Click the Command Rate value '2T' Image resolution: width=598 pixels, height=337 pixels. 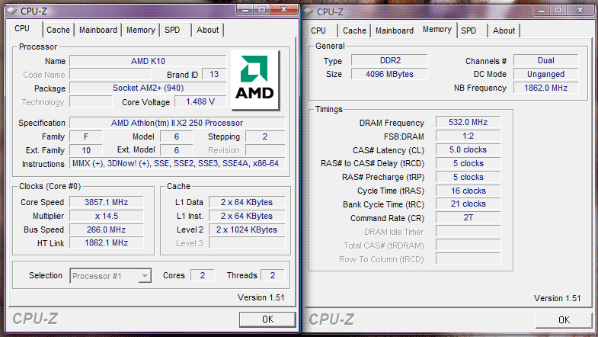click(468, 217)
